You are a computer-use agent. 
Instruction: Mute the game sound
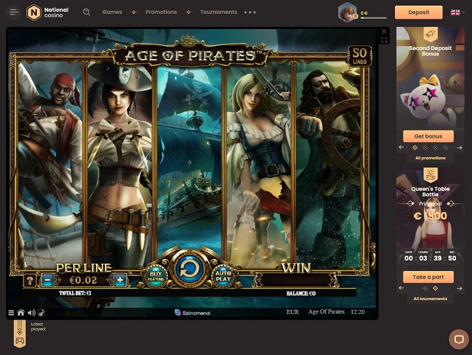(31, 313)
